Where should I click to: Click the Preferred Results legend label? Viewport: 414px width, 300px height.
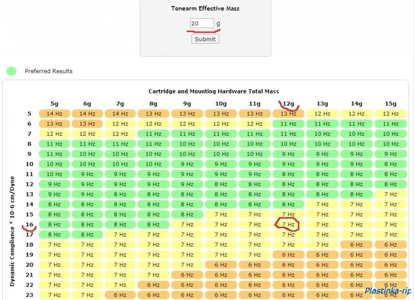coord(48,71)
